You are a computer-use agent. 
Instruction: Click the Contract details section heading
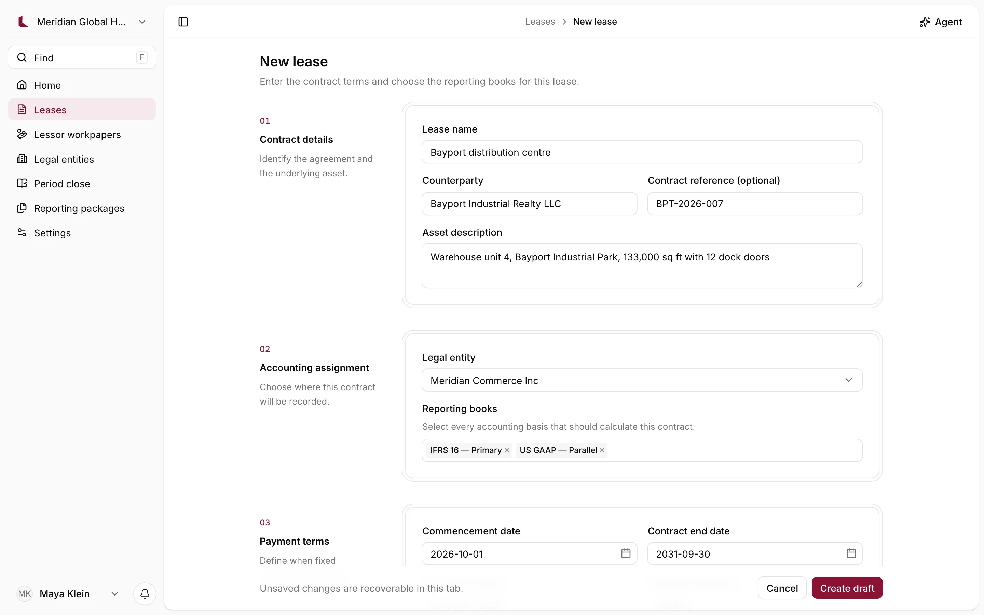[x=296, y=139]
